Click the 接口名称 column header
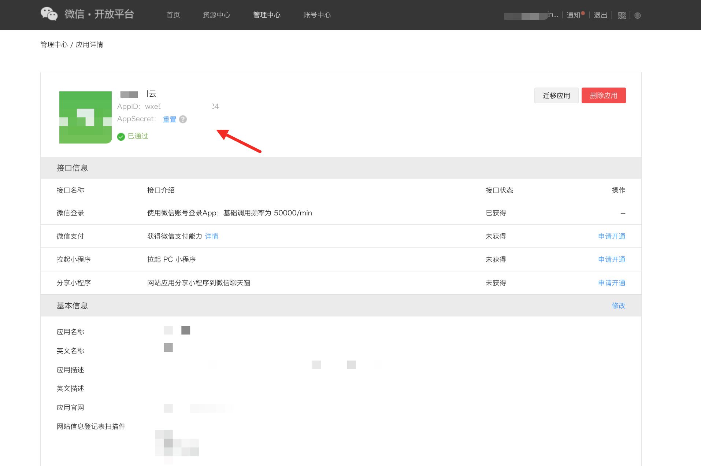 tap(70, 190)
